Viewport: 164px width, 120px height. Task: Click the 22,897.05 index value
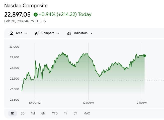17,15
